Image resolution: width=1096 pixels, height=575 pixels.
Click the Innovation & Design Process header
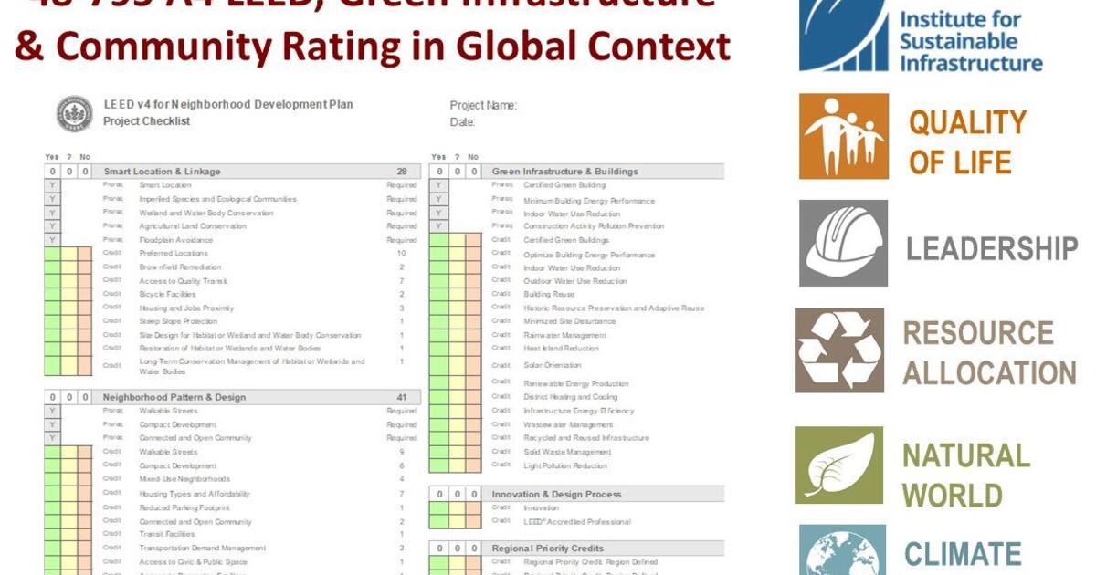(555, 495)
